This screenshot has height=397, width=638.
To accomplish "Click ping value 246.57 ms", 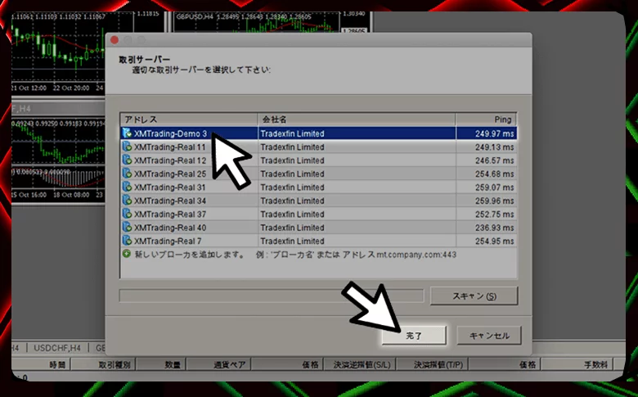I will (x=494, y=160).
